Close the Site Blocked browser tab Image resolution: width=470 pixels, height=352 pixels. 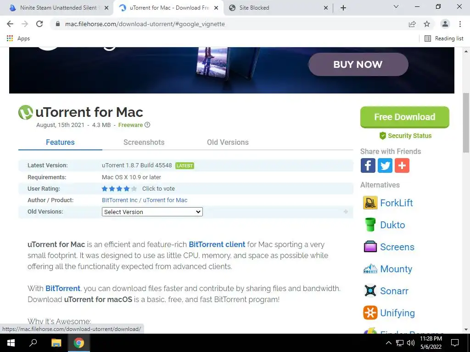(x=326, y=8)
